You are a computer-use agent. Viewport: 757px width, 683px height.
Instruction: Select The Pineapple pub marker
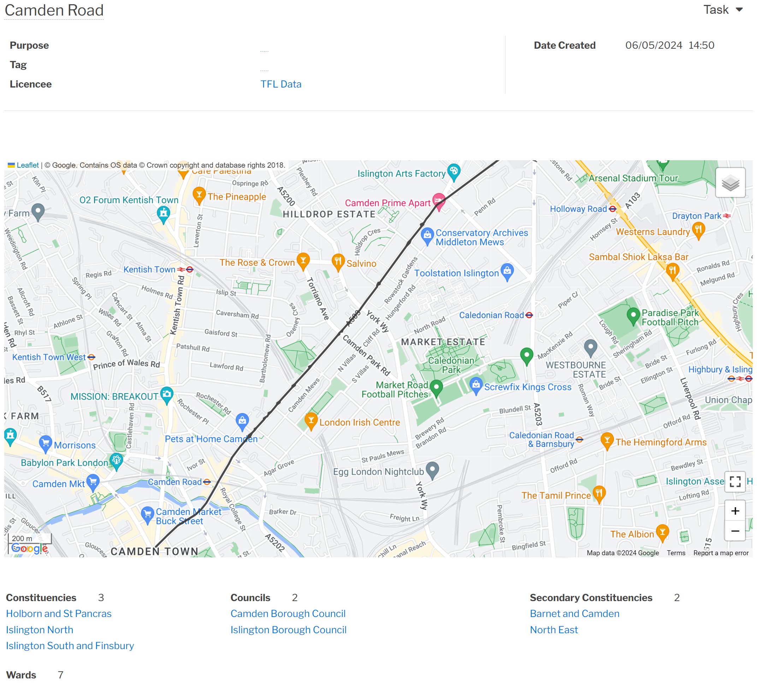(199, 196)
